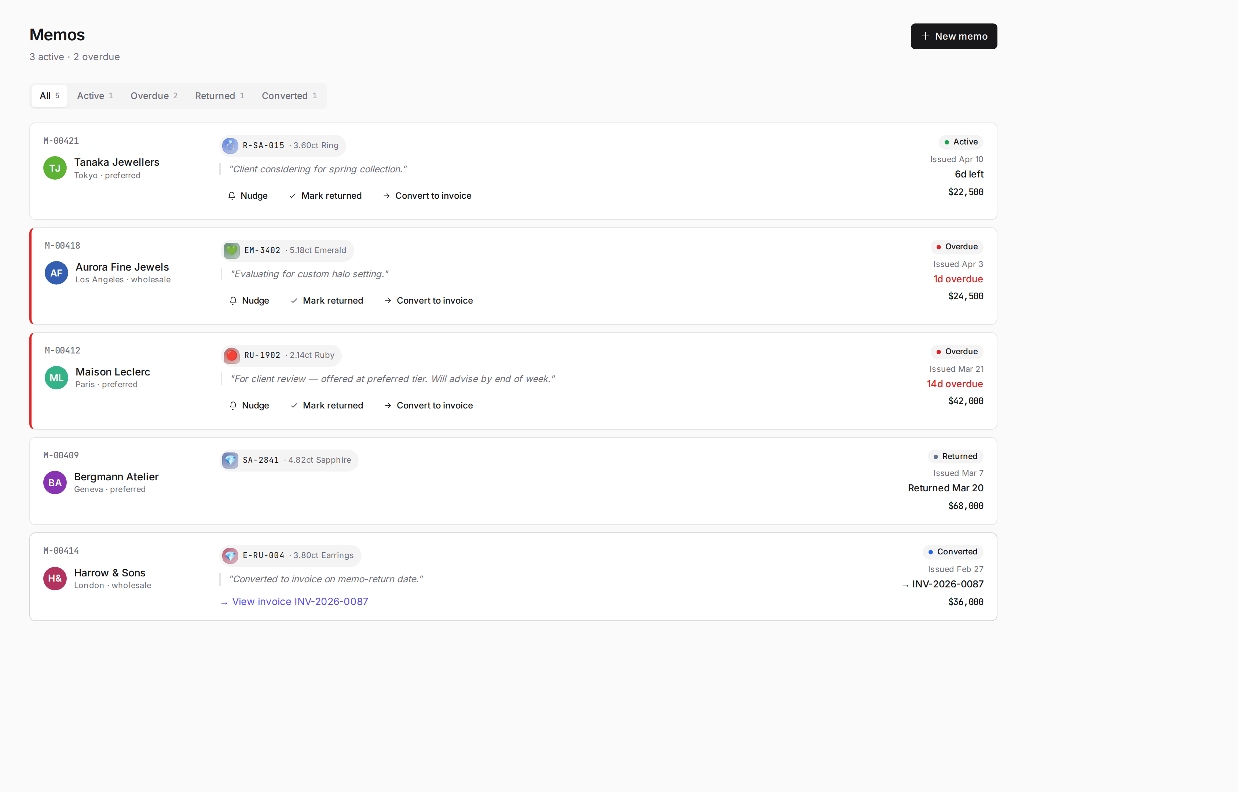The width and height of the screenshot is (1238, 792).
Task: Nudge Aurora Fine Jewels memo
Action: [249, 300]
